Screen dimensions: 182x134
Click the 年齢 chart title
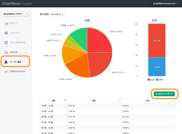(x=87, y=20)
